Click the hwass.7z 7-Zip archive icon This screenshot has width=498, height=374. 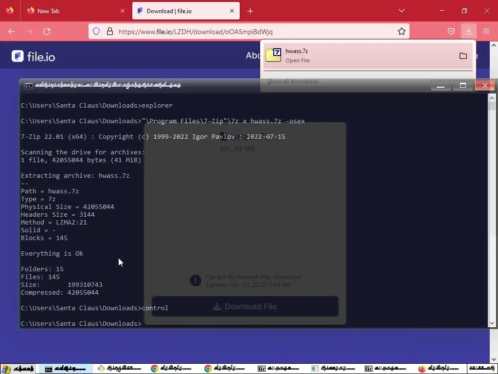tap(273, 55)
